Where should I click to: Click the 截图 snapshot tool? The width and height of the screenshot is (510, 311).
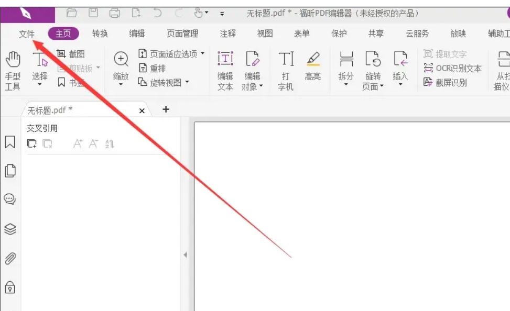[x=71, y=54]
